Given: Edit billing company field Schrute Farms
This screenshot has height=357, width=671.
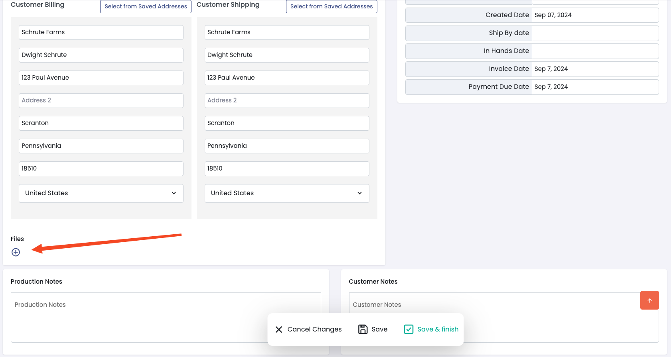Looking at the screenshot, I should [x=101, y=32].
